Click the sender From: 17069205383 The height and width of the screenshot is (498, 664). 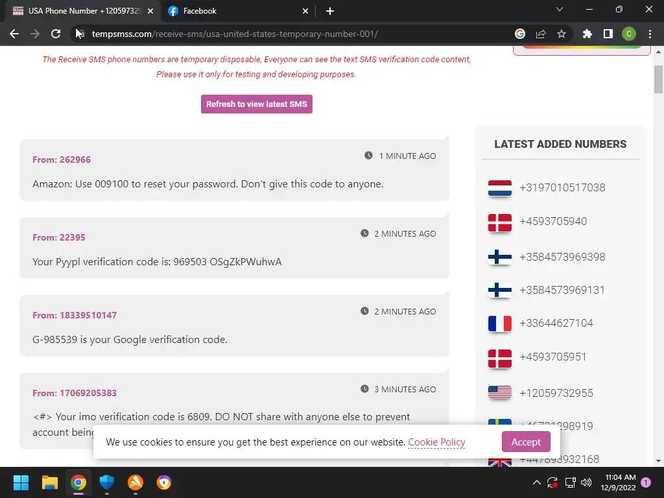pos(75,393)
